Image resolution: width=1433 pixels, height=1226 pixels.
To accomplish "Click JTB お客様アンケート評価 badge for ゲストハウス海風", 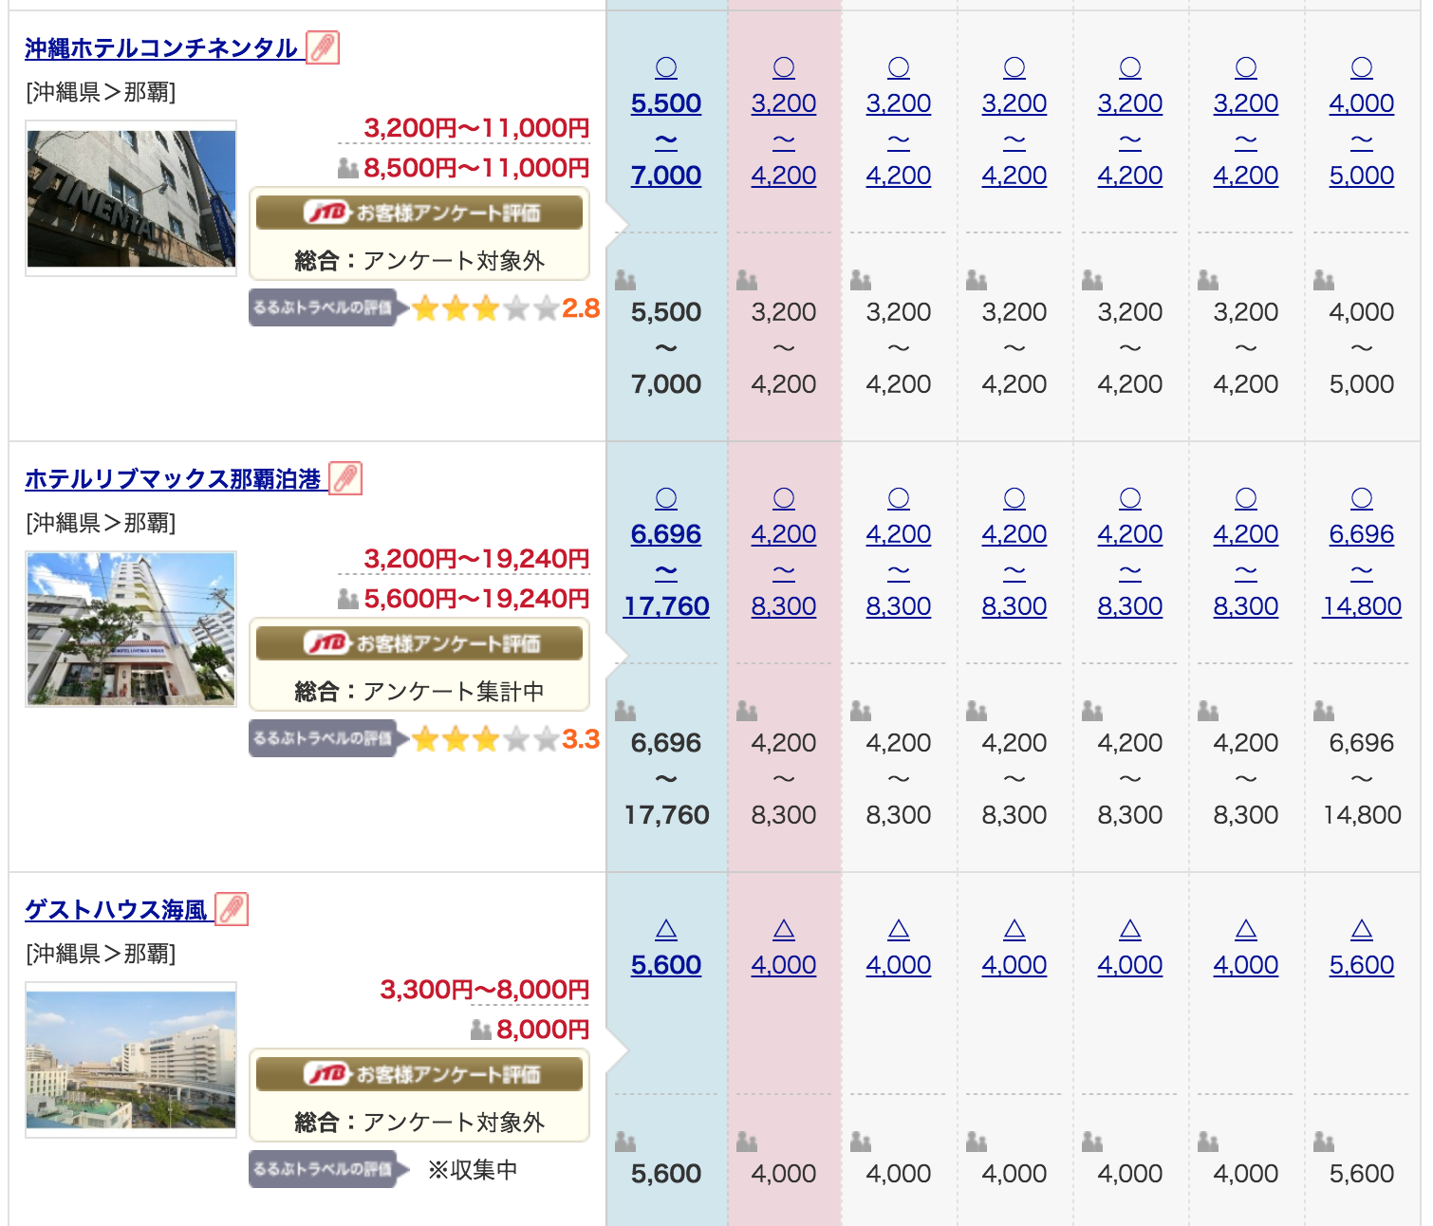I will coord(419,1074).
